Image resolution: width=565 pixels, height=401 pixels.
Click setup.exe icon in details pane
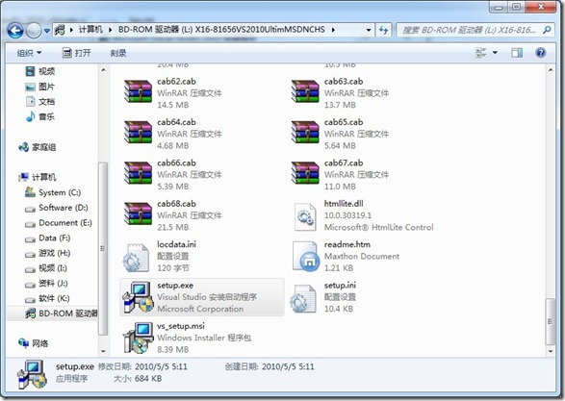[32, 374]
